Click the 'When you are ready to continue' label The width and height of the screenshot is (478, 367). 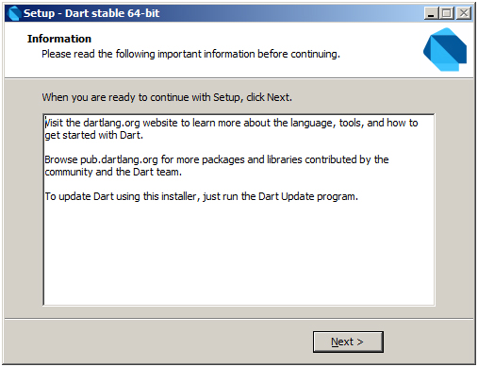pyautogui.click(x=167, y=97)
